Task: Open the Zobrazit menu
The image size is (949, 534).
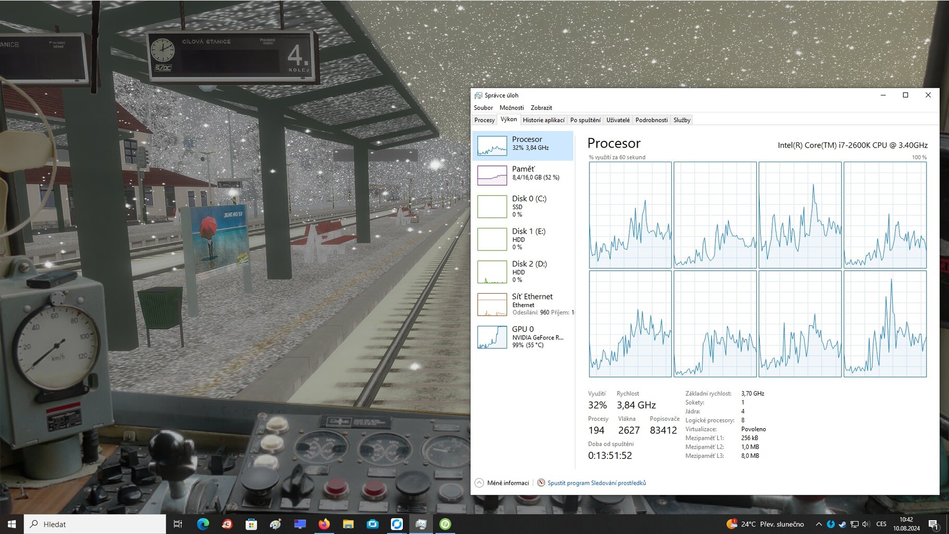Action: [541, 107]
